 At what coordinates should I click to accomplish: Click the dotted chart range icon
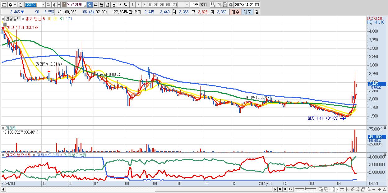tap(331, 189)
